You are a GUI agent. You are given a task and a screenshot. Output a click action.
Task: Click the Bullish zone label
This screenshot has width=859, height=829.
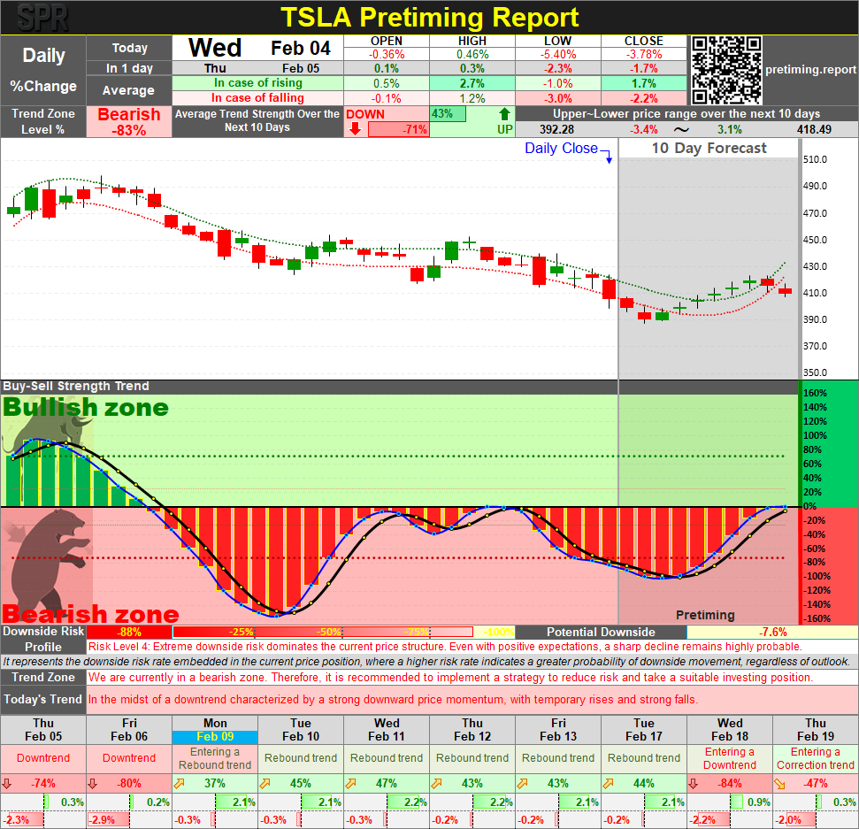(x=86, y=408)
